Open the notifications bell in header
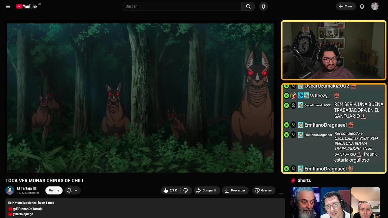 [362, 6]
